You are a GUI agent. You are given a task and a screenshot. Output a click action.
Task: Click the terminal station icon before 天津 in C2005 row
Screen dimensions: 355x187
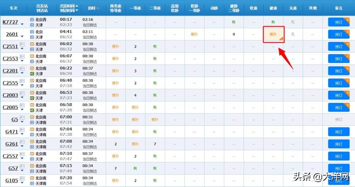pyautogui.click(x=32, y=110)
